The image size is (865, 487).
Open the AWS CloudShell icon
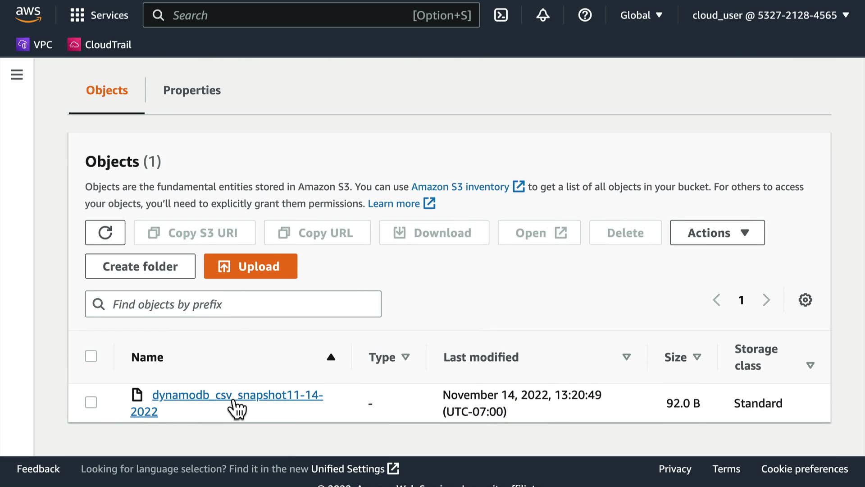point(501,15)
